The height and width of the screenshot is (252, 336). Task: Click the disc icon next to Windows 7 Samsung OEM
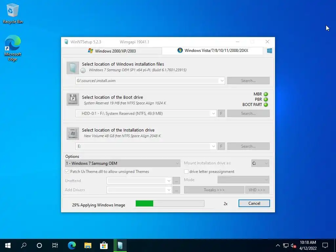83,70
